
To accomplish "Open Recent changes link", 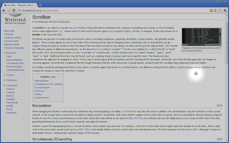I will pos(14,67).
